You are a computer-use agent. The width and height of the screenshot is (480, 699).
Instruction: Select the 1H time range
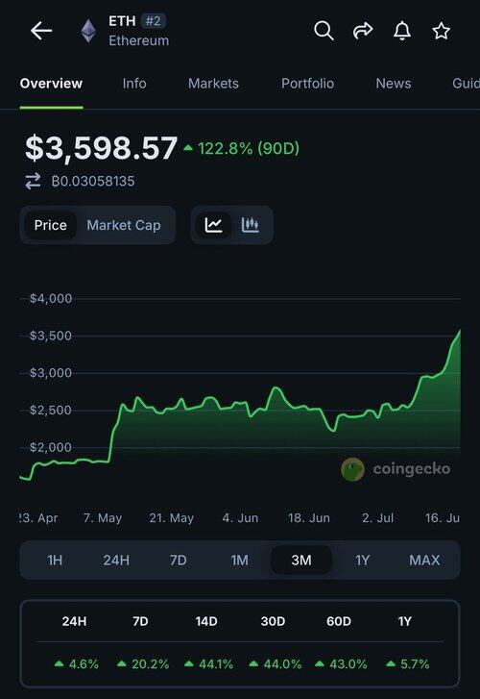pyautogui.click(x=55, y=561)
